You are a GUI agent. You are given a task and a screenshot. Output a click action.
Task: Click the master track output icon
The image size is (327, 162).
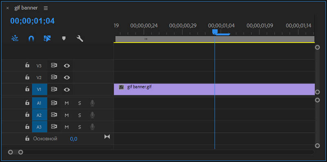click(x=107, y=137)
